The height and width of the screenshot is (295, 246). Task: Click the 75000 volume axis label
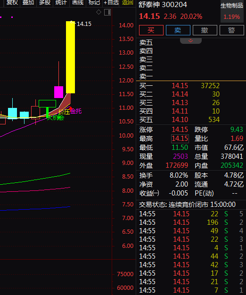click(125, 274)
